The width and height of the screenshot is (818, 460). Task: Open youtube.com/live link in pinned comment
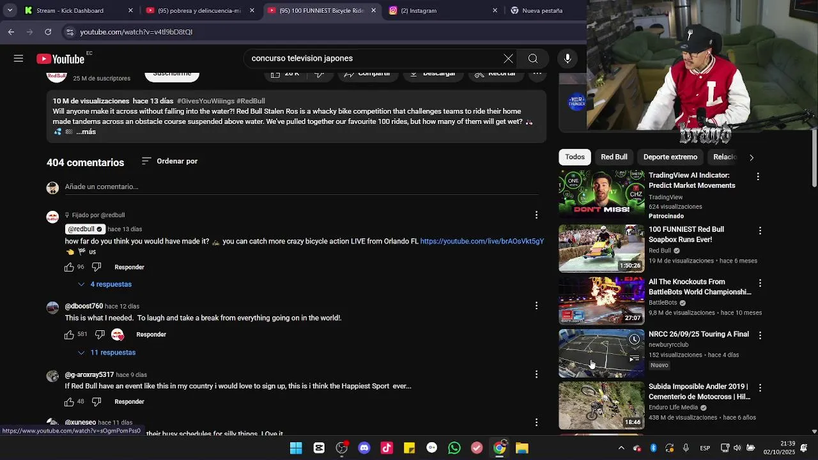pos(482,241)
